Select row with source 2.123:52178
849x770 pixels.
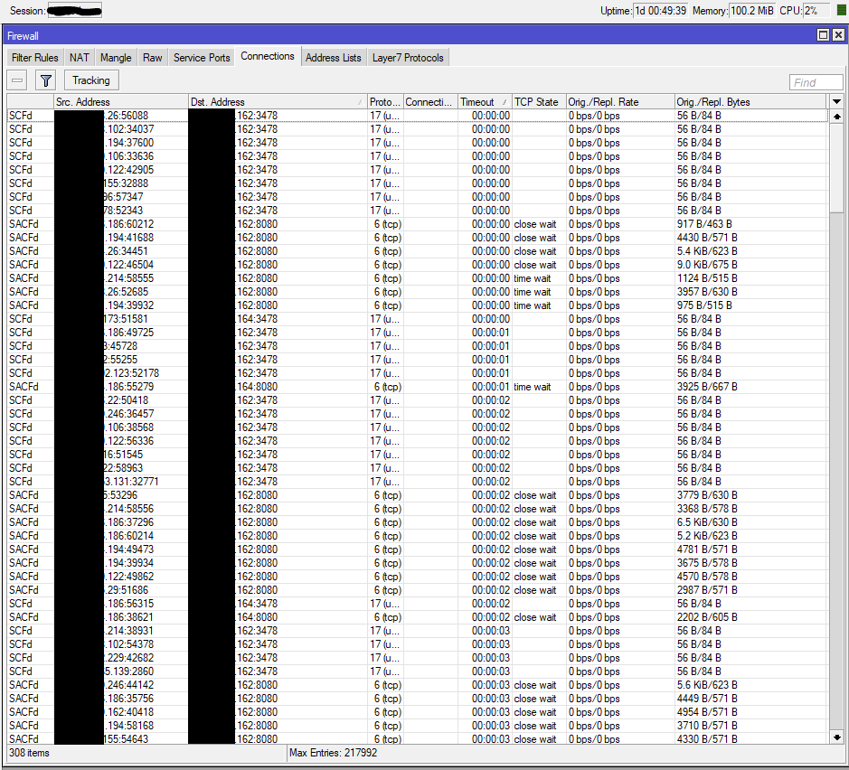click(417, 373)
